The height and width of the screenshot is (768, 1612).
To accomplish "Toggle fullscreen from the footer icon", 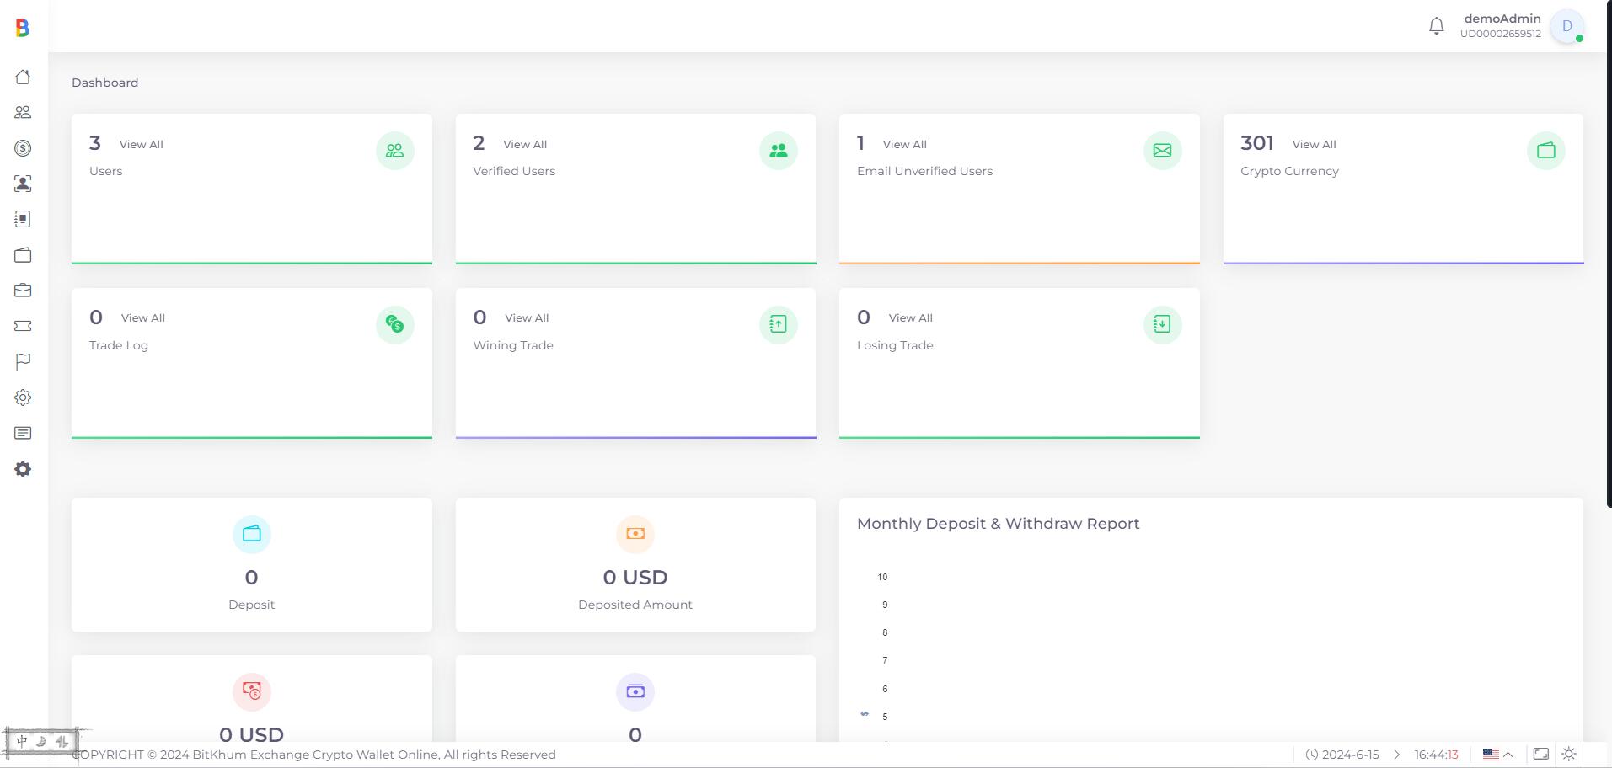I will pos(1540,755).
